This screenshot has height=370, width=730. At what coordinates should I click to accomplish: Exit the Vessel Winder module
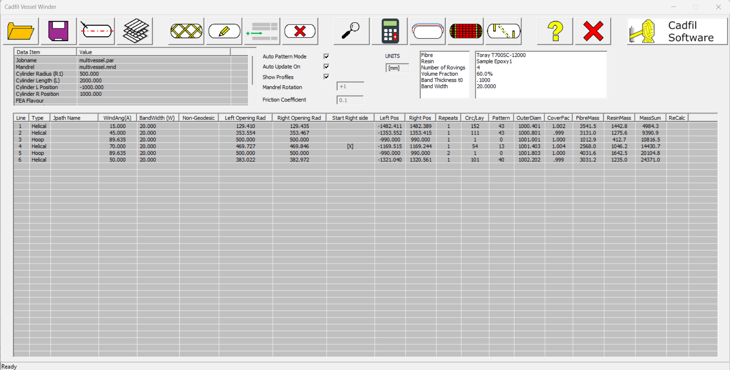[x=592, y=31]
